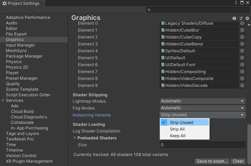Viewport: 251px width, 166px height.
Task: Open the window's three-dot options menu
Action: point(236,3)
